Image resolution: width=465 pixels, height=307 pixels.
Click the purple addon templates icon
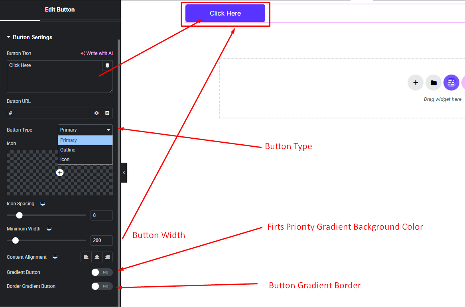[451, 83]
